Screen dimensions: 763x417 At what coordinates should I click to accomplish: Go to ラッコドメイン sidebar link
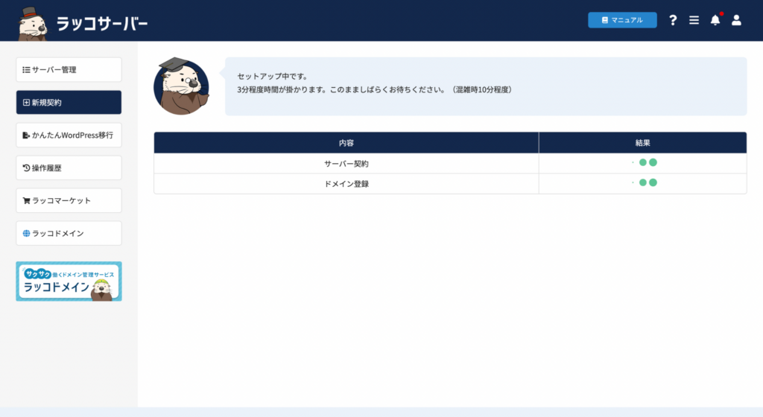69,233
